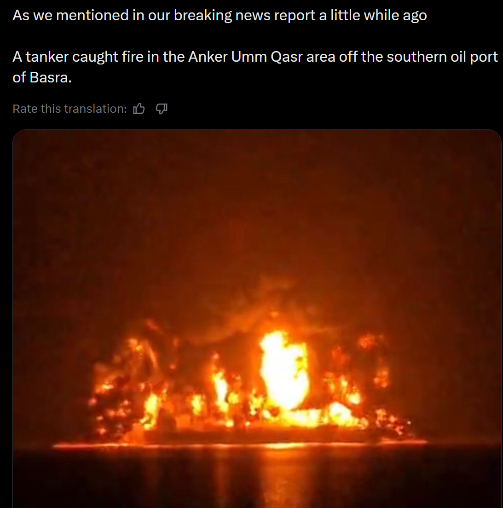Click the thumbs-up icon to rate translation

139,109
